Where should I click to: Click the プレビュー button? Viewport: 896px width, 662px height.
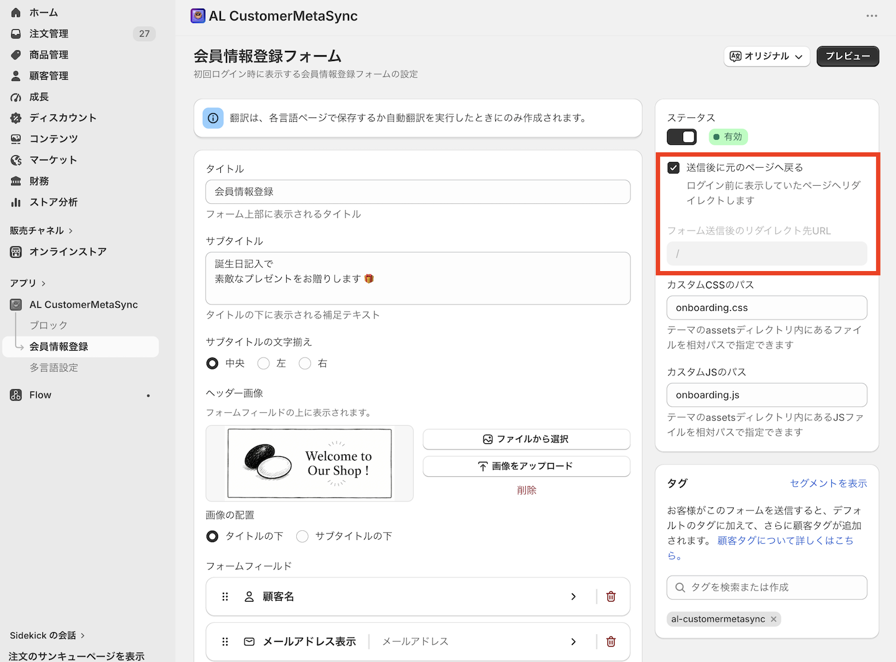[847, 56]
